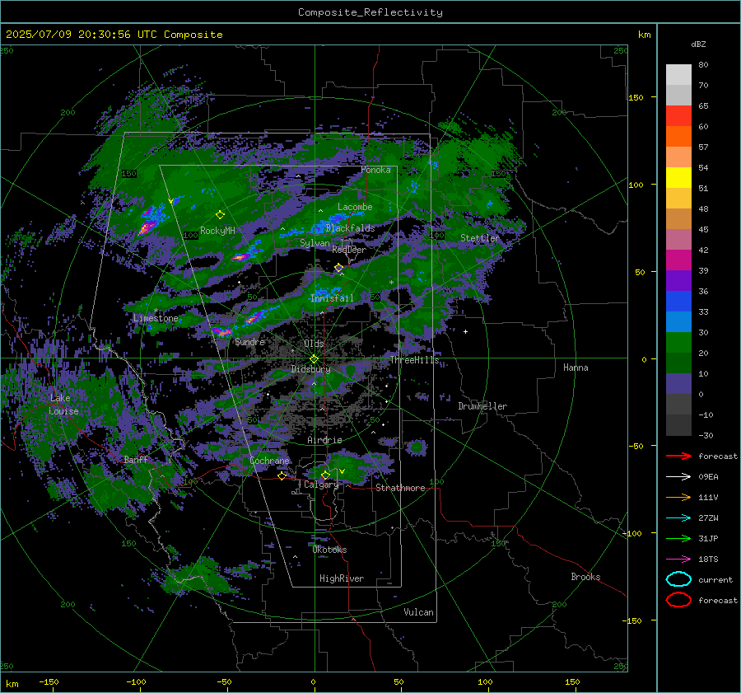This screenshot has height=693, width=741.
Task: Click the white 09EA arrow icon
Action: [x=678, y=477]
